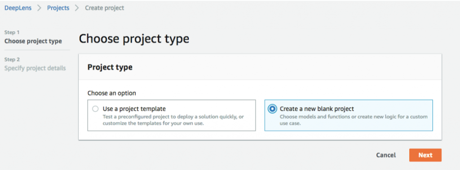Click the 'Choose project type' page heading

[x=134, y=39]
